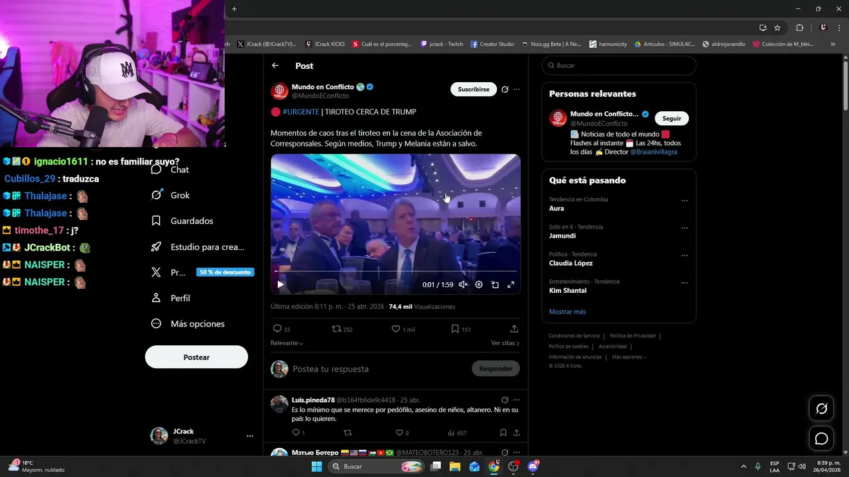Open JCrack account switcher dots

250,436
